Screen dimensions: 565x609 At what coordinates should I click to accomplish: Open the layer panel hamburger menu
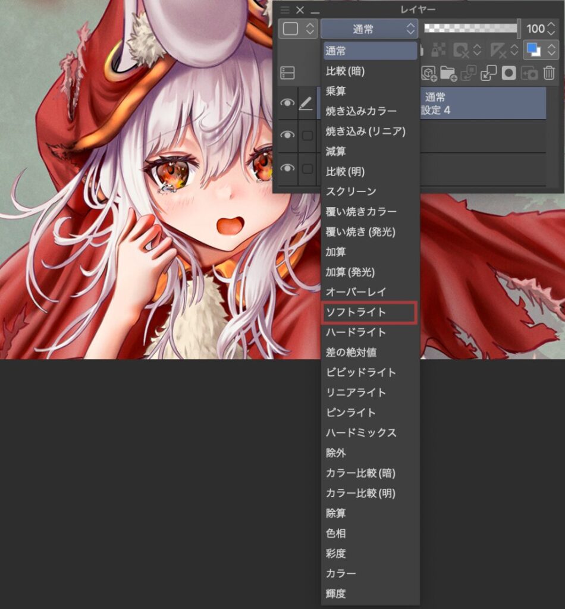click(x=285, y=10)
